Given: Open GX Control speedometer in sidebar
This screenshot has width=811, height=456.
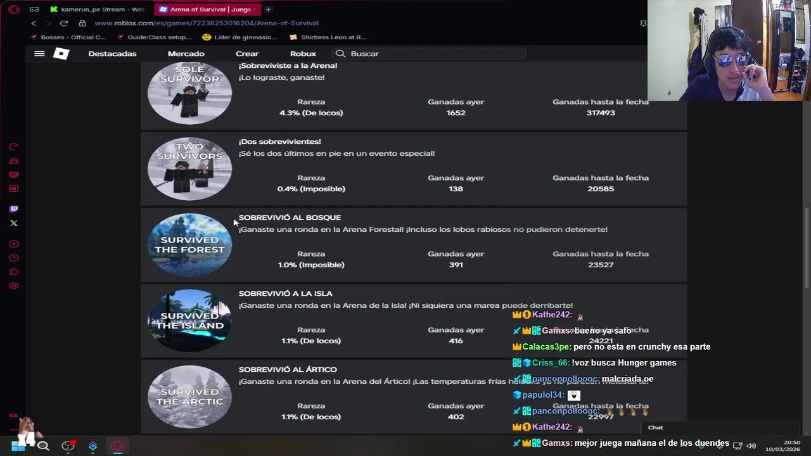Looking at the screenshot, I should (14, 147).
